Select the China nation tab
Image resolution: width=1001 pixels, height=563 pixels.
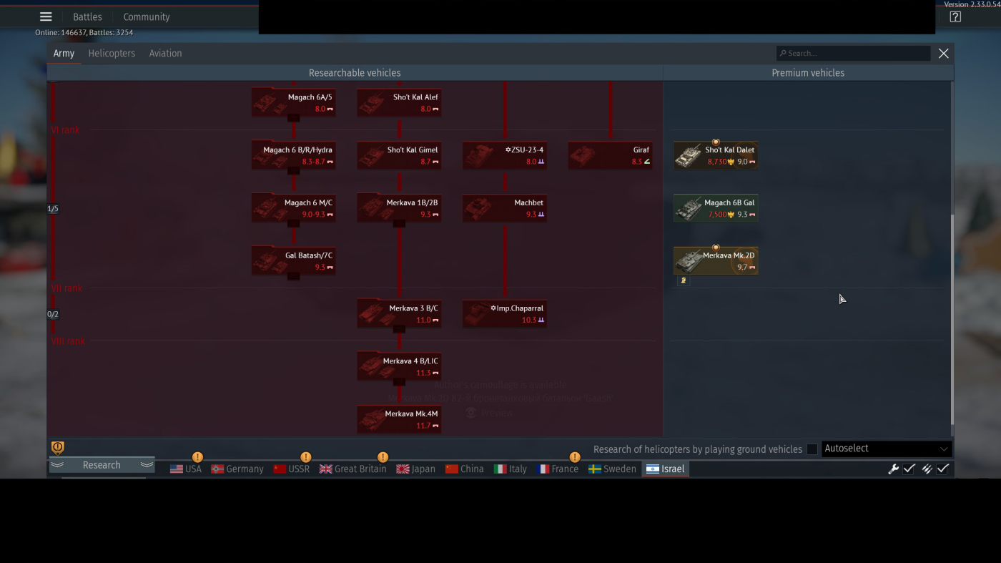coord(464,469)
